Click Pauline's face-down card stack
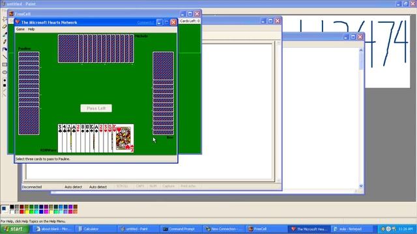417x234 pixels. click(29, 94)
